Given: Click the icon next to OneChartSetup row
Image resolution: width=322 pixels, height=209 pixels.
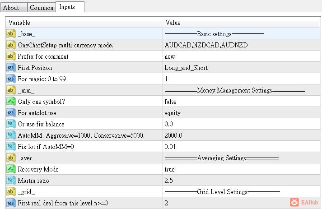Looking at the screenshot, I should click(11, 45).
